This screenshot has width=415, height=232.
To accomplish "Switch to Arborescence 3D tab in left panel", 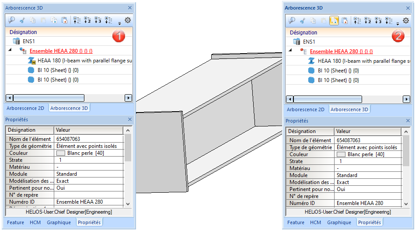I will [69, 108].
